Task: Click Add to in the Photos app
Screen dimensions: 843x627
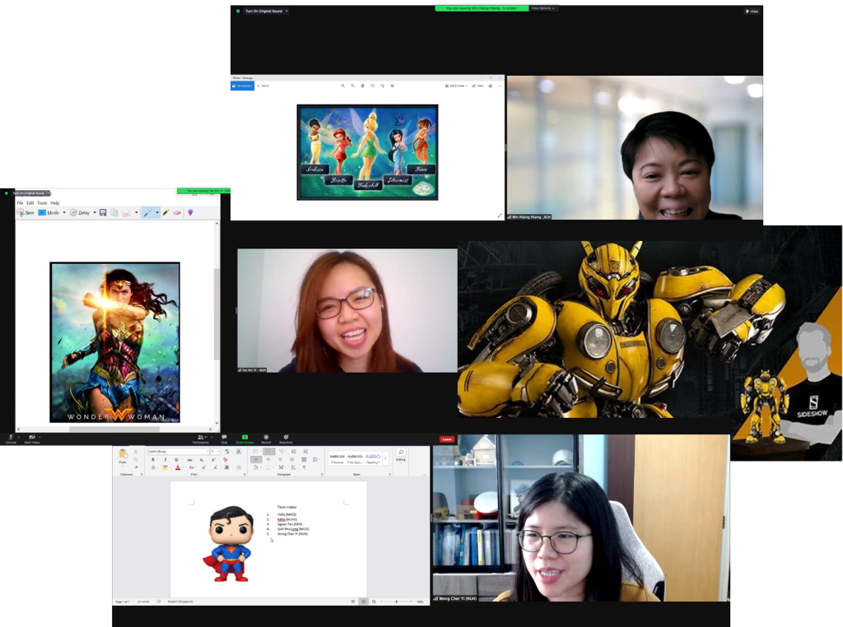Action: pyautogui.click(x=263, y=86)
